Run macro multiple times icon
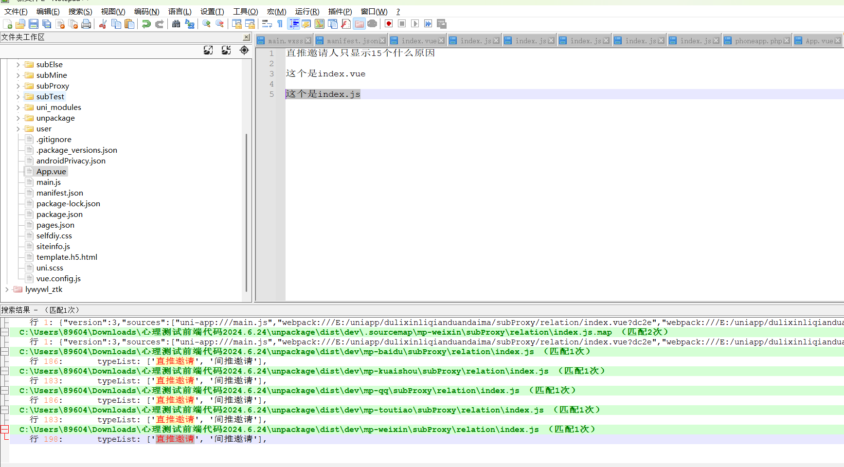Viewport: 844px width, 467px height. point(428,24)
